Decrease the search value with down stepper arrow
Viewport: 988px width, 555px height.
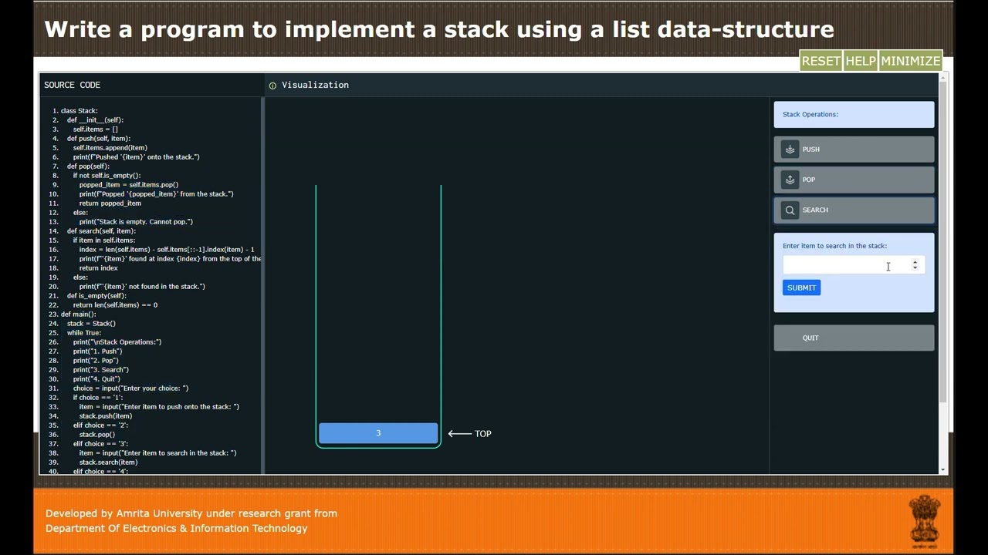pos(915,267)
